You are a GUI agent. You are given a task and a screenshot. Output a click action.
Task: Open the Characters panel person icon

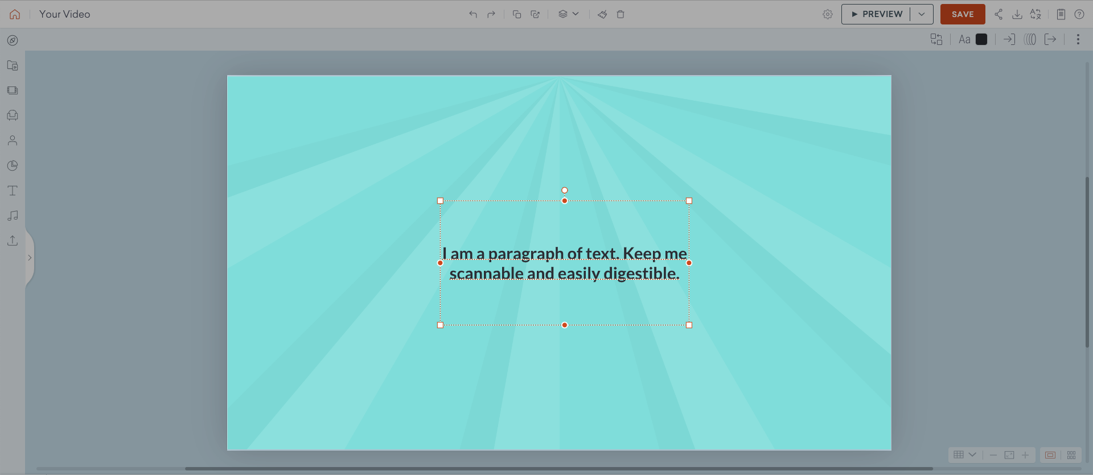click(13, 141)
